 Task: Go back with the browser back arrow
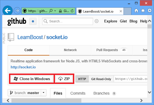pyautogui.click(x=8, y=11)
